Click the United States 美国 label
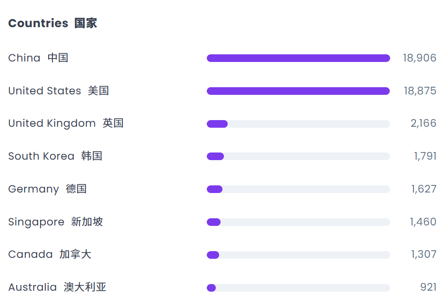This screenshot has height=305, width=444. (x=59, y=91)
